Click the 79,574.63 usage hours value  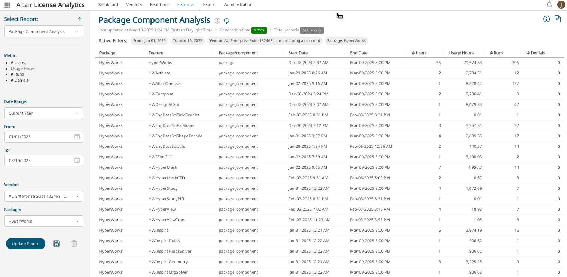[472, 63]
